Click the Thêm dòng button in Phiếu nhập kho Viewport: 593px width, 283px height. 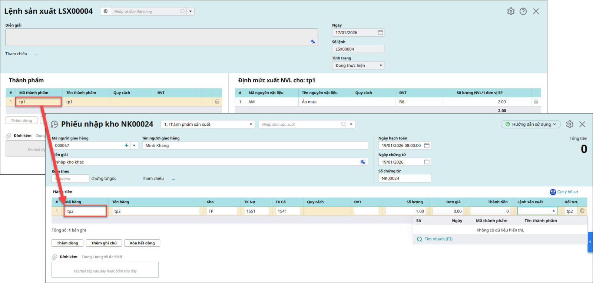point(67,243)
